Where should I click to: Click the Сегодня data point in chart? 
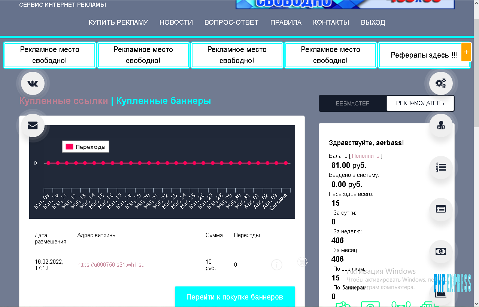pos(286,163)
